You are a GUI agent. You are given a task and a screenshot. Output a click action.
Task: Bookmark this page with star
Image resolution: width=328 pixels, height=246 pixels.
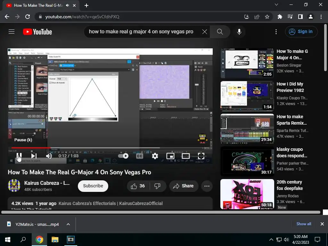pyautogui.click(x=267, y=17)
